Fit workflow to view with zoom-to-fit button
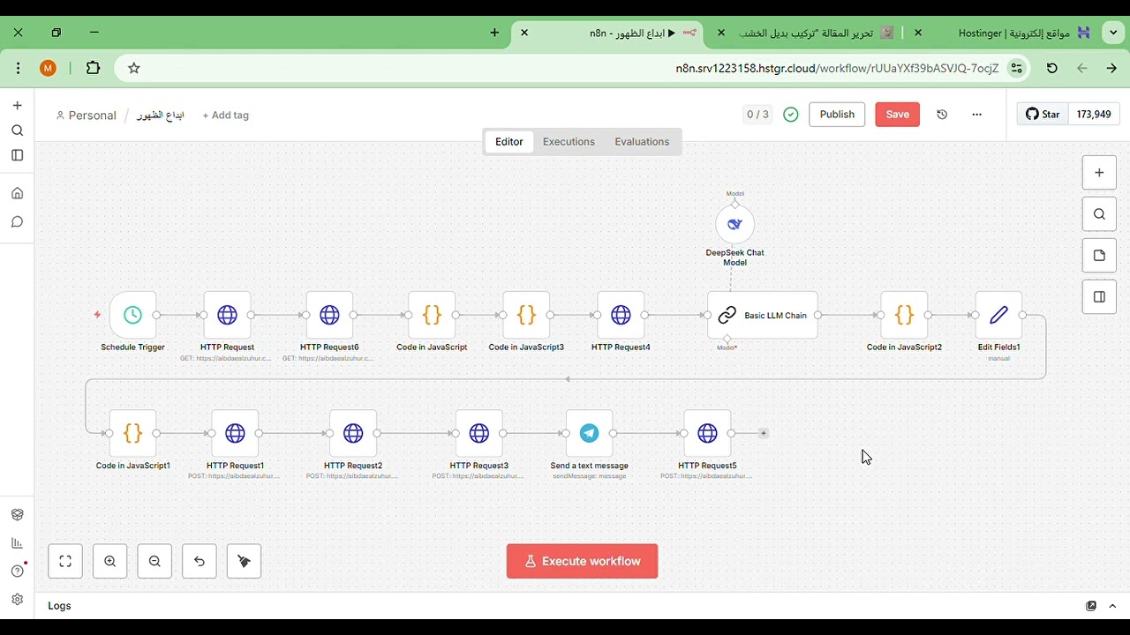Image resolution: width=1130 pixels, height=635 pixels. [x=65, y=561]
